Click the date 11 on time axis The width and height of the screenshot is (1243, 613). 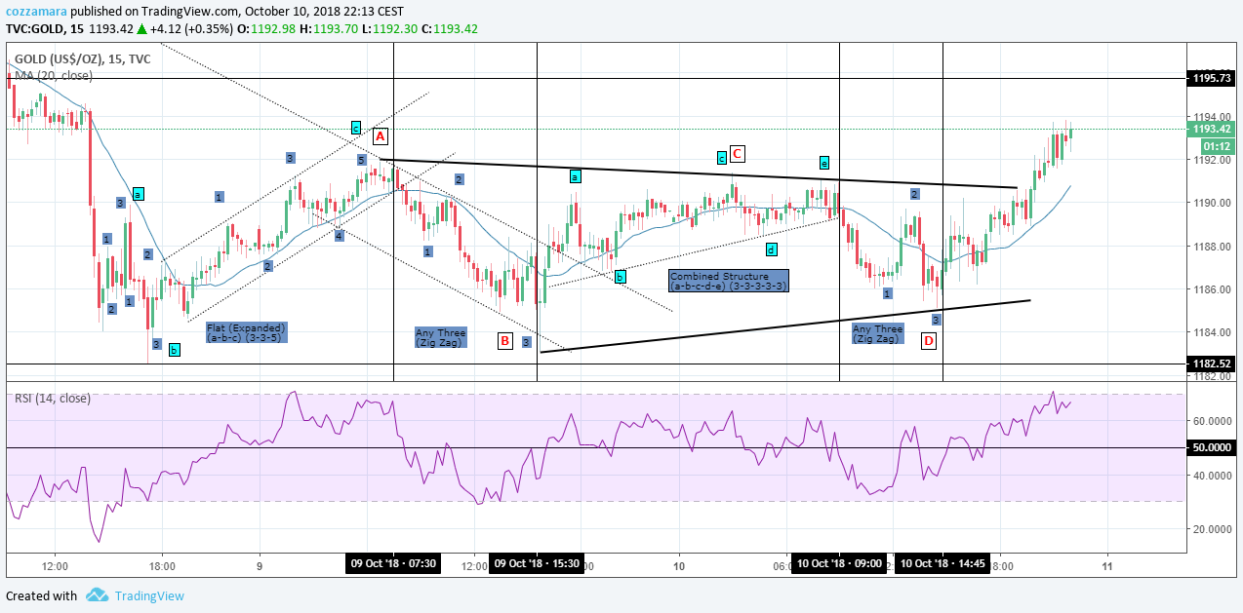pyautogui.click(x=1107, y=565)
